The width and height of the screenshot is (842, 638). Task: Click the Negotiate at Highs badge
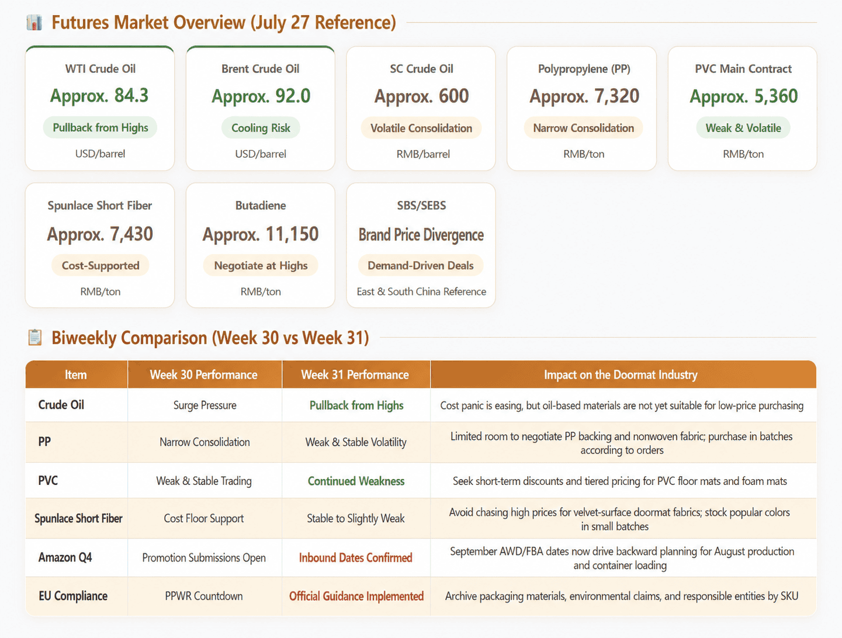coord(261,265)
